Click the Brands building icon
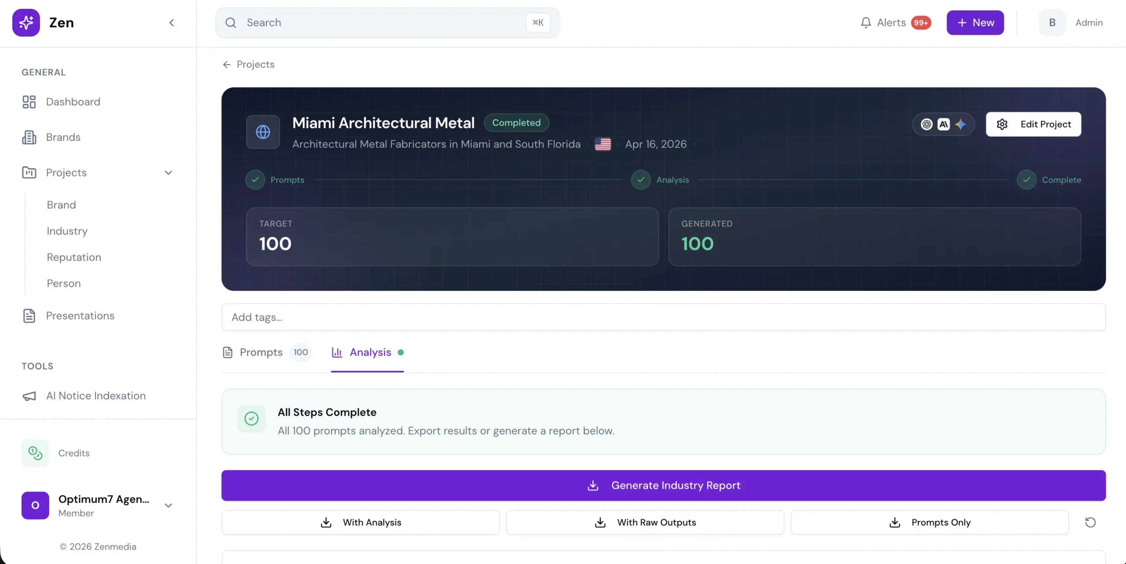The height and width of the screenshot is (564, 1126). (x=29, y=137)
